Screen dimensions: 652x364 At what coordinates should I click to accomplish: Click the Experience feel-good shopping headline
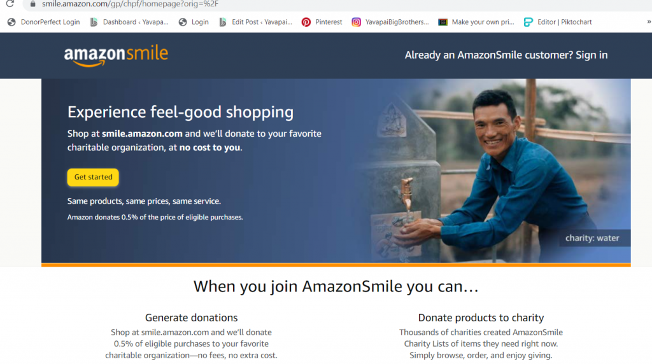coord(180,112)
